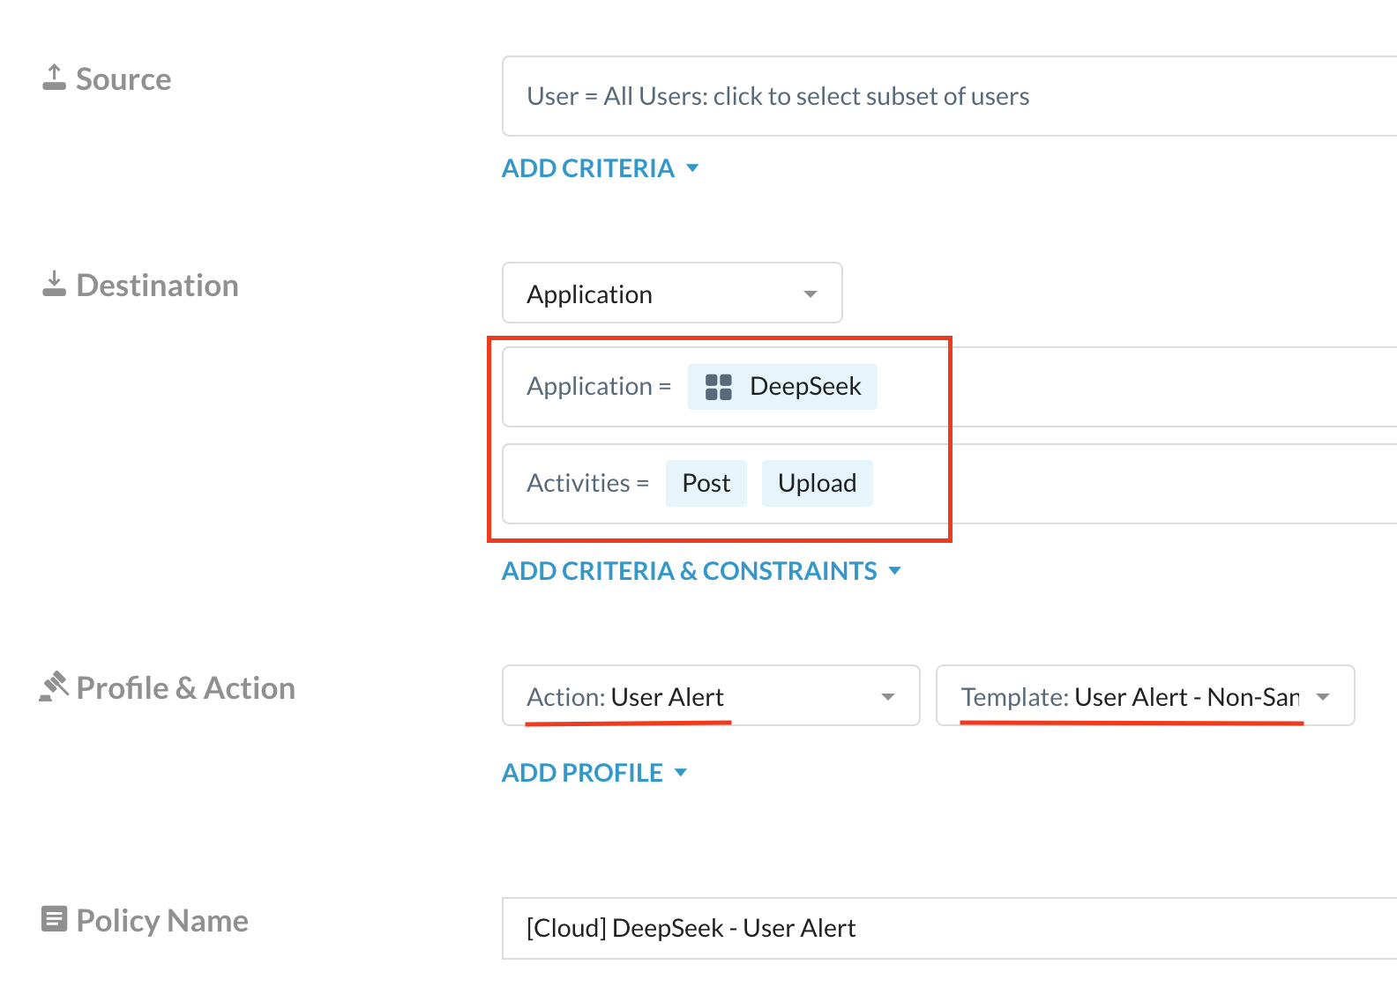Click the Activities criteria row

(949, 484)
